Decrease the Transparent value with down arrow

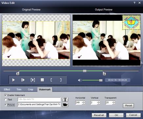tap(114, 104)
